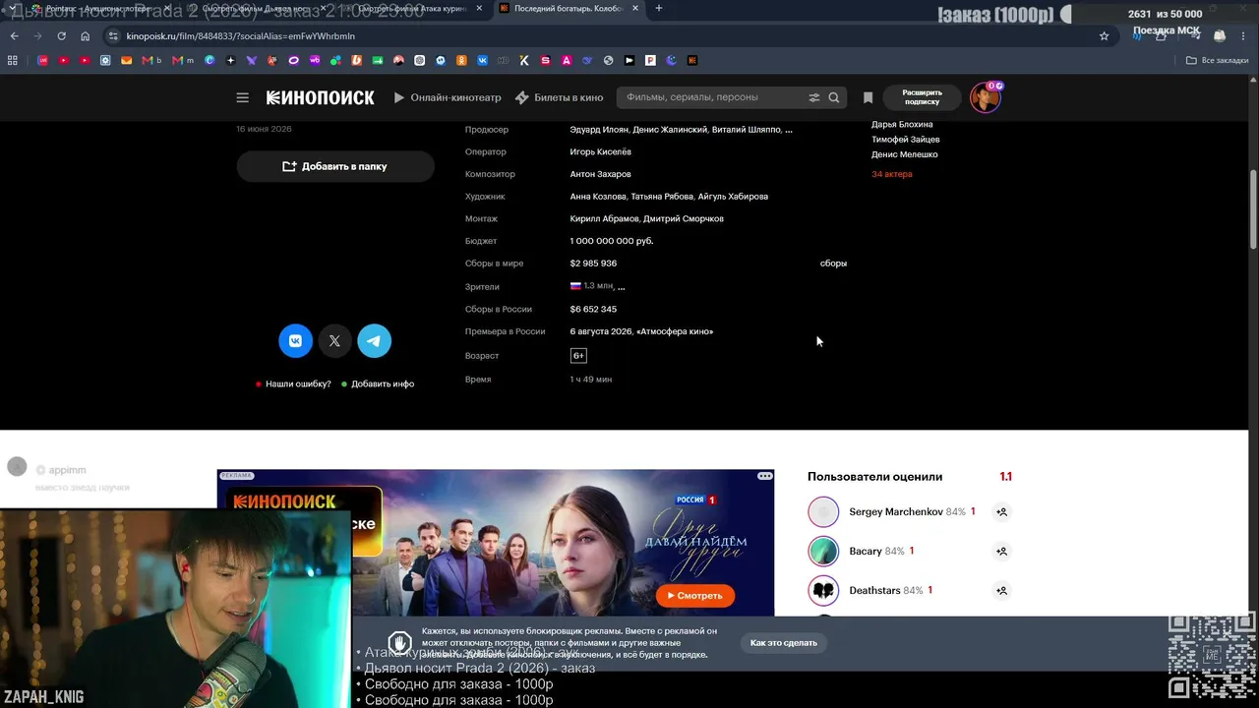
Task: Open the search filter settings icon
Action: pos(813,97)
